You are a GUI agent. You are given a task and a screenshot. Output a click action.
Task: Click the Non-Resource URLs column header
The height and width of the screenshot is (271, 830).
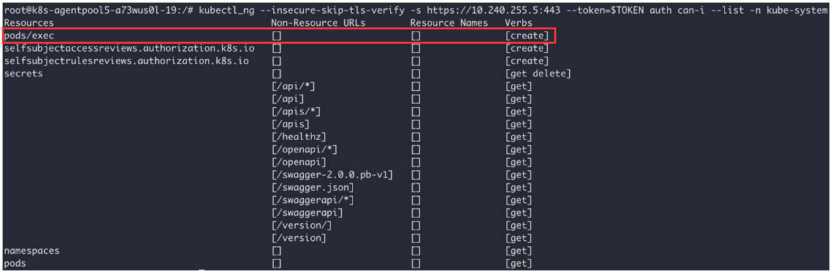[x=318, y=23]
